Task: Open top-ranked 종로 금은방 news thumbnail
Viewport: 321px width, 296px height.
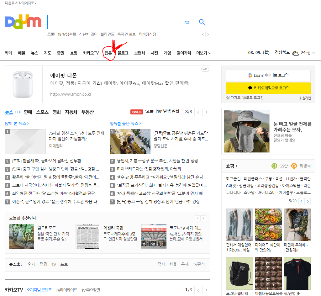Action: 130,142
